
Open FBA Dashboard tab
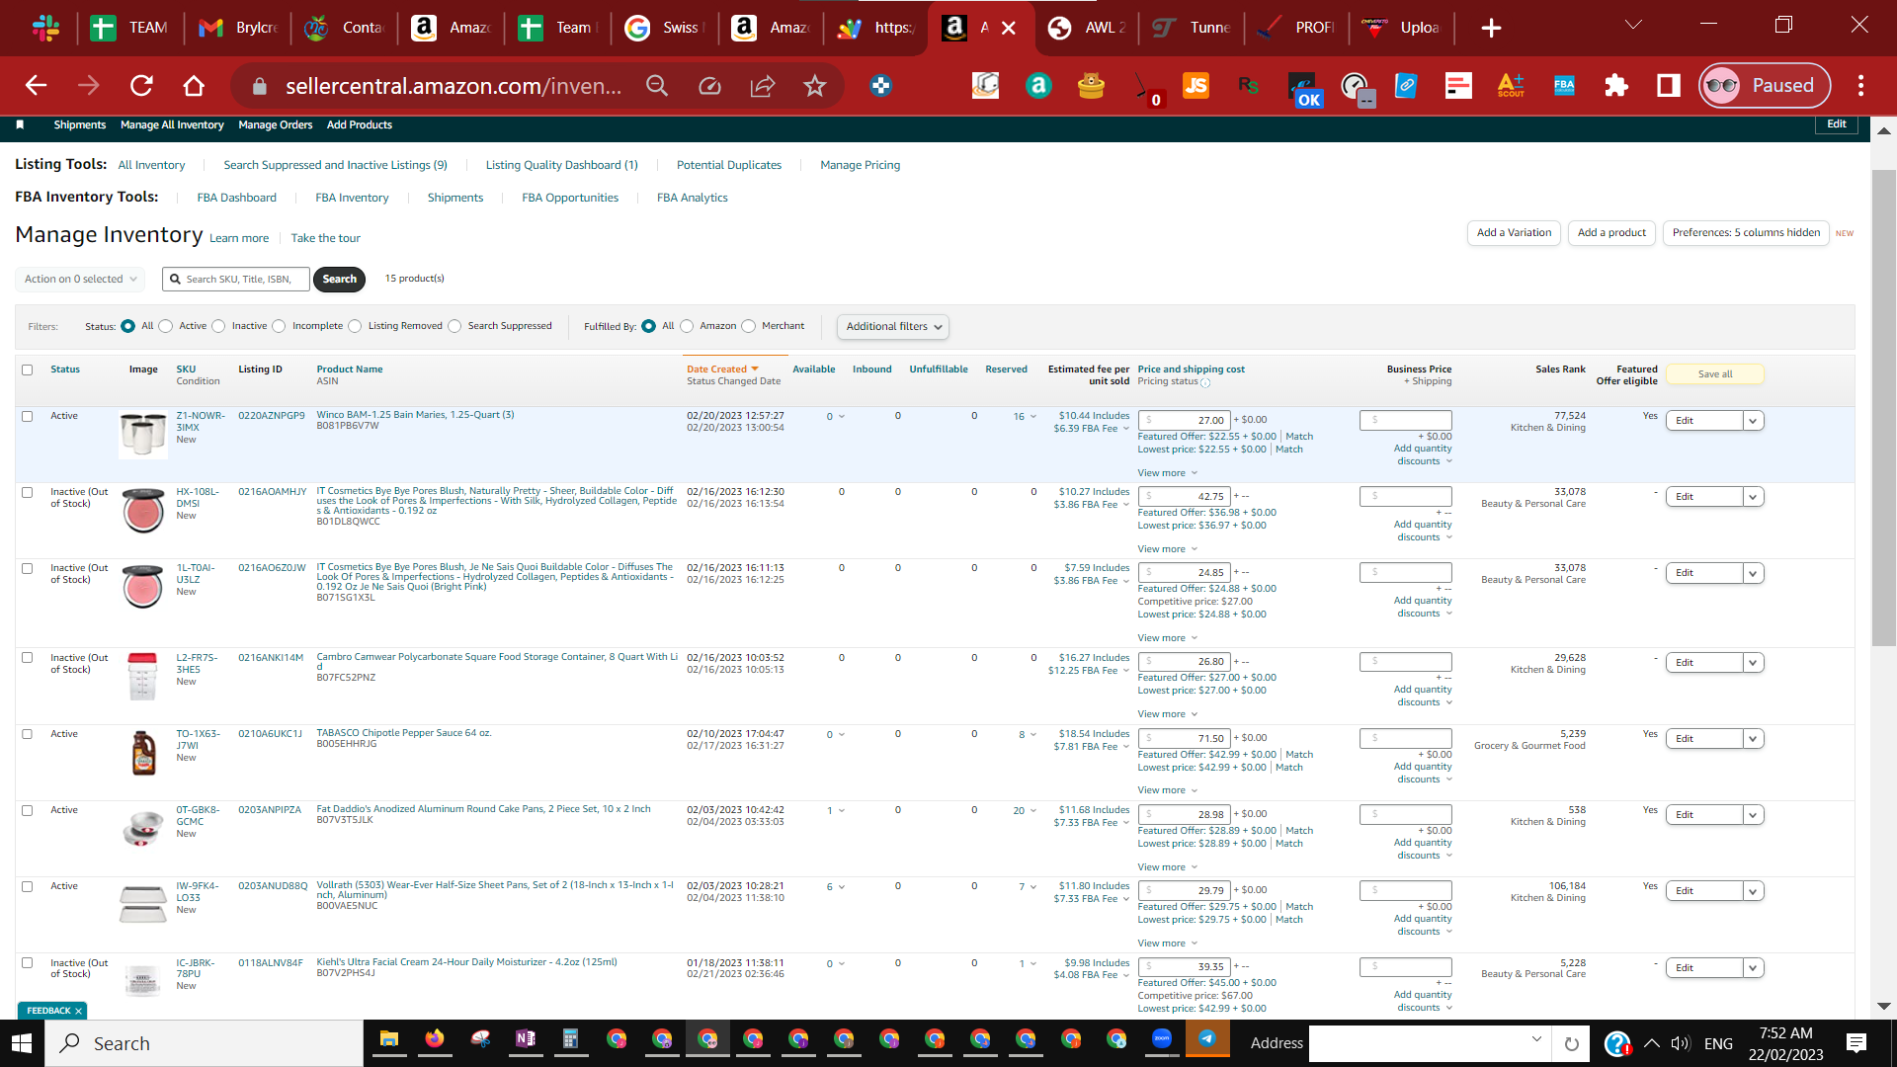click(236, 198)
